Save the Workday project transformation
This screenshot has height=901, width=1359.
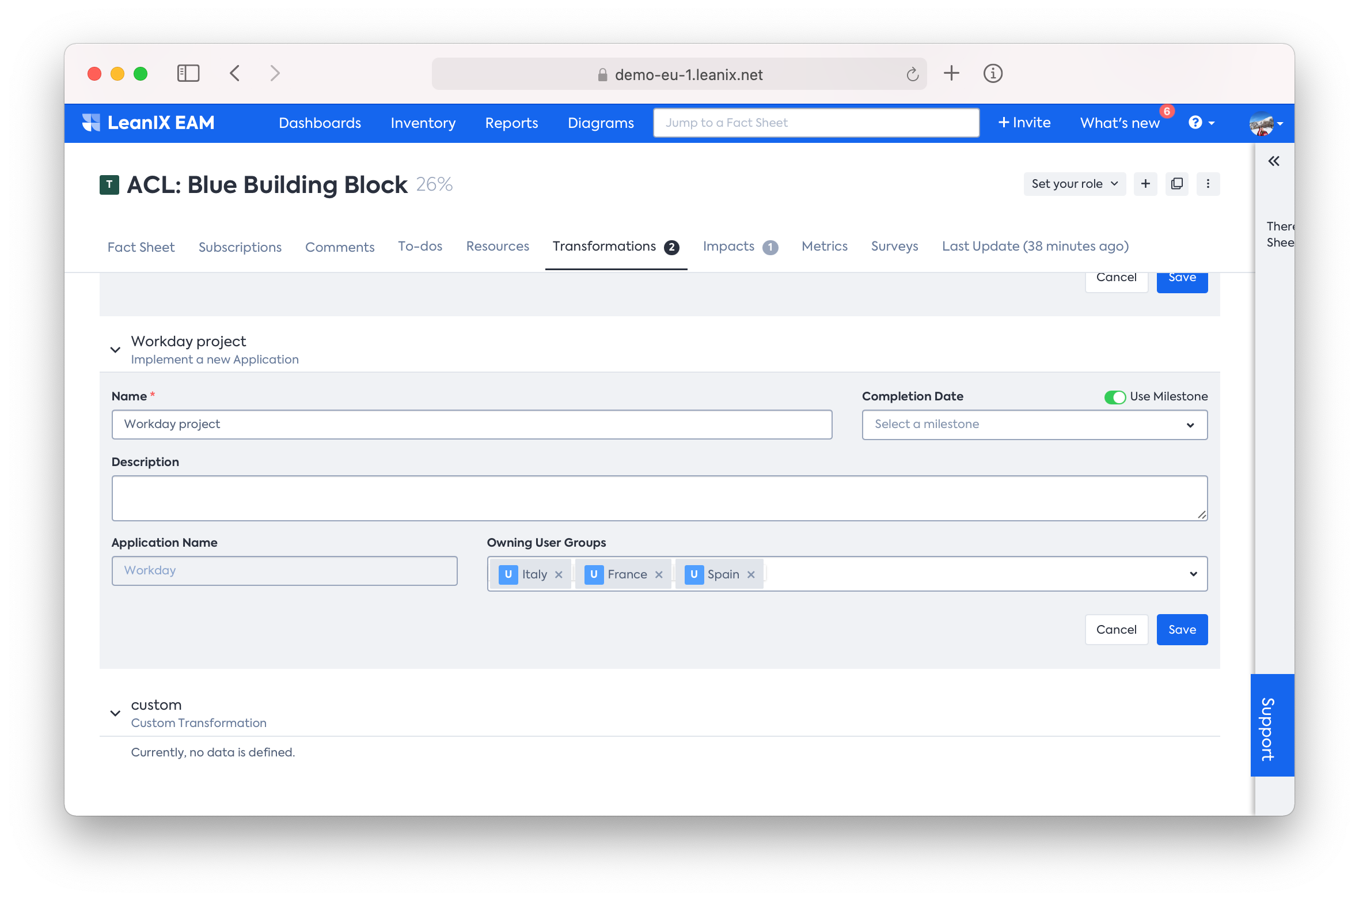[1182, 630]
